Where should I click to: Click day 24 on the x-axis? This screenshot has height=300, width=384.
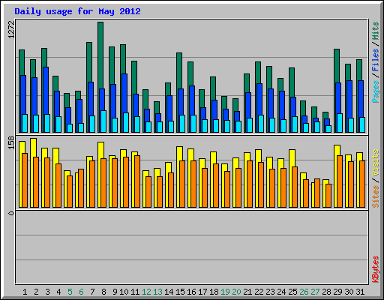click(281, 292)
